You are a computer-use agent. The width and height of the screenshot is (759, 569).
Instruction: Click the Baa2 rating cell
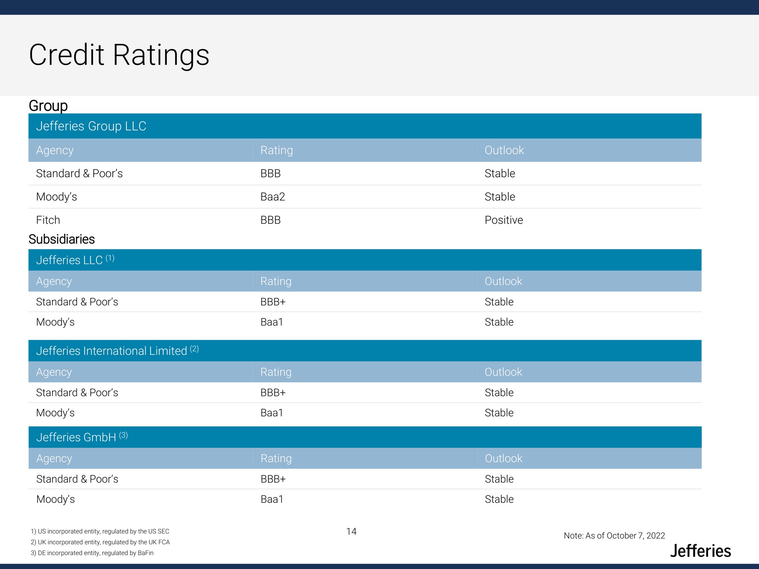point(273,197)
